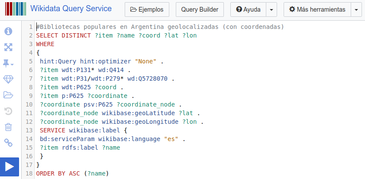Click the SERVICE keyword on line 13
Viewport: 365px width, 179px height.
(x=53, y=130)
